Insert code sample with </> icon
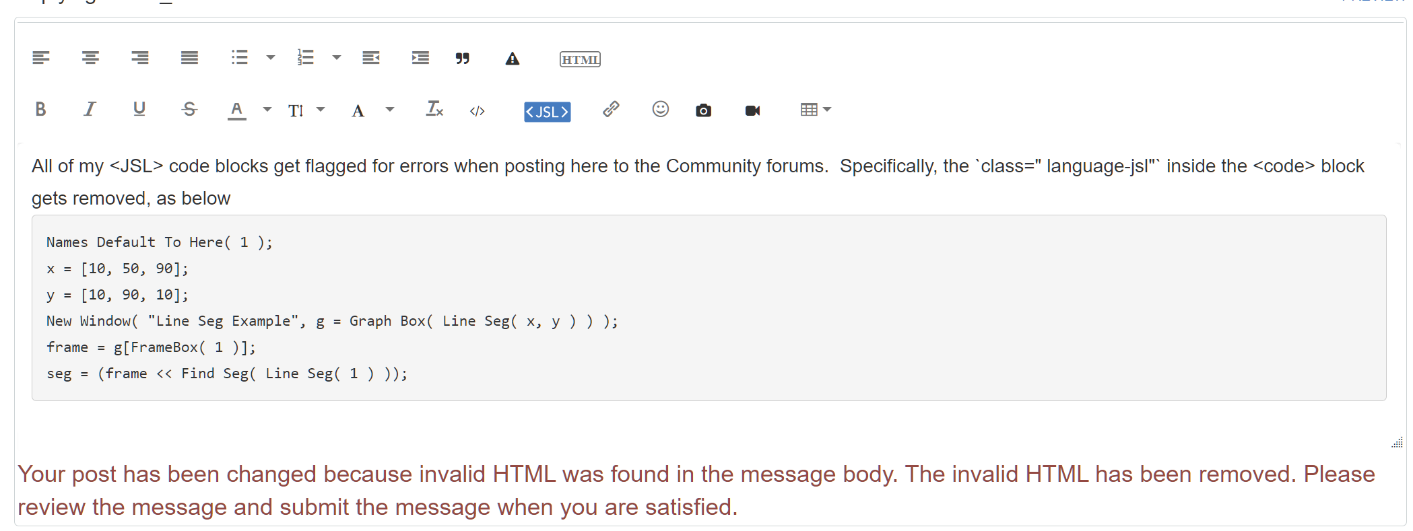 pyautogui.click(x=477, y=111)
